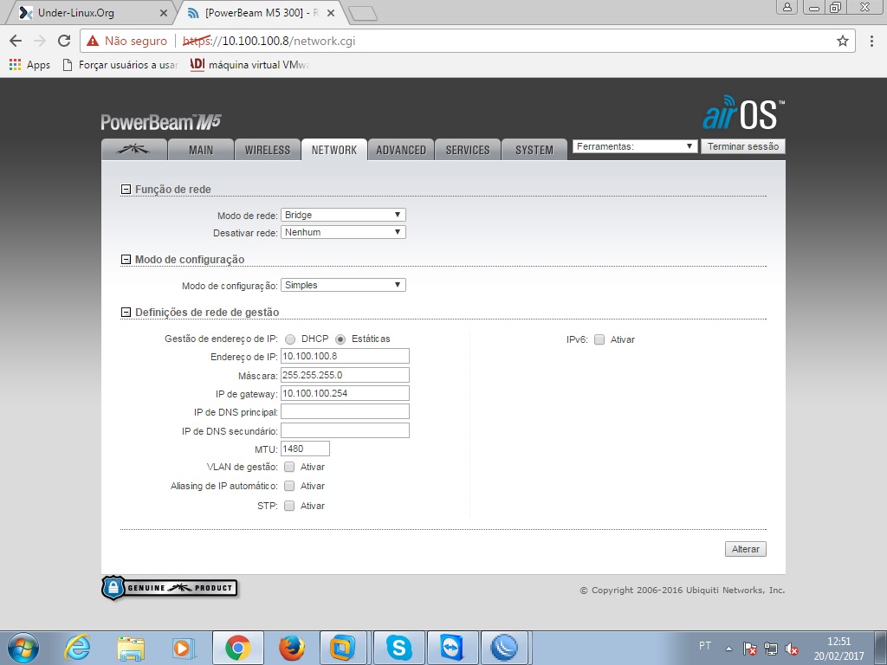The image size is (887, 665).
Task: Open the ADVANCED tab
Action: tap(401, 150)
